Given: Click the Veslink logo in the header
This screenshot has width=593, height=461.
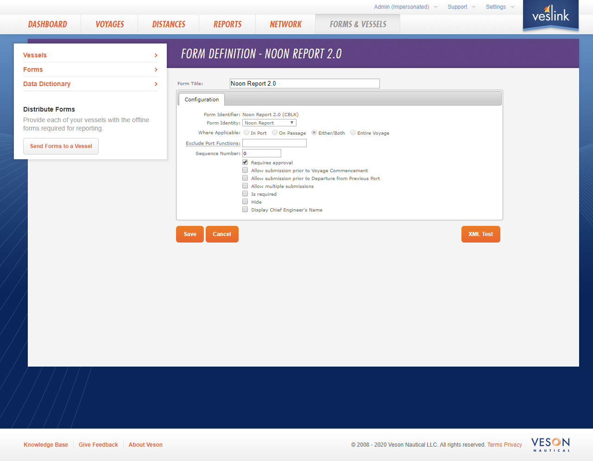Looking at the screenshot, I should (550, 15).
